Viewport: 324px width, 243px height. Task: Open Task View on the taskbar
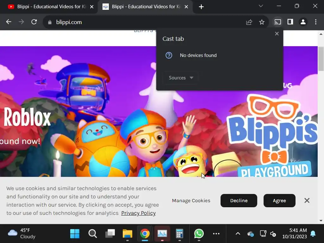tap(110, 234)
